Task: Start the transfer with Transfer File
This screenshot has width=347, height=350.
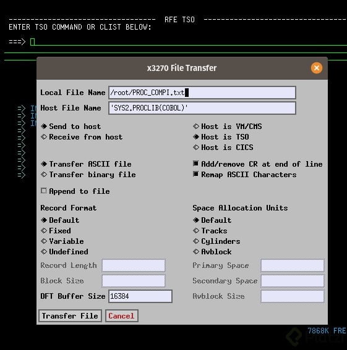Action: (x=70, y=316)
